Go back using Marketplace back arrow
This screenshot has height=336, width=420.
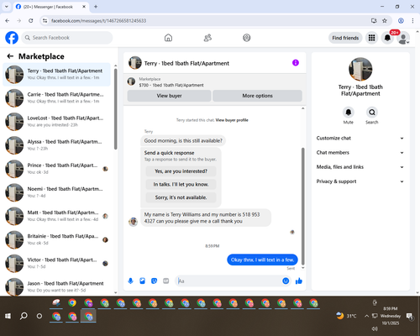click(x=10, y=56)
